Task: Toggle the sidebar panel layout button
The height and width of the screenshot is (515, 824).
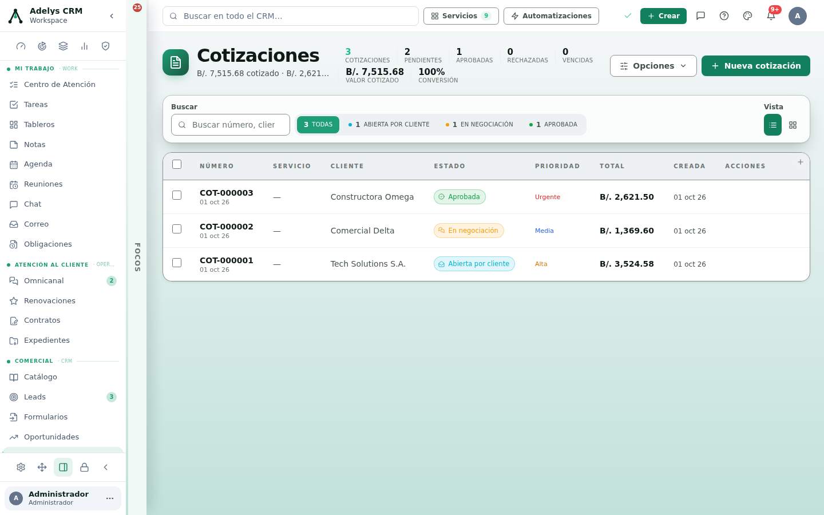Action: pyautogui.click(x=64, y=468)
